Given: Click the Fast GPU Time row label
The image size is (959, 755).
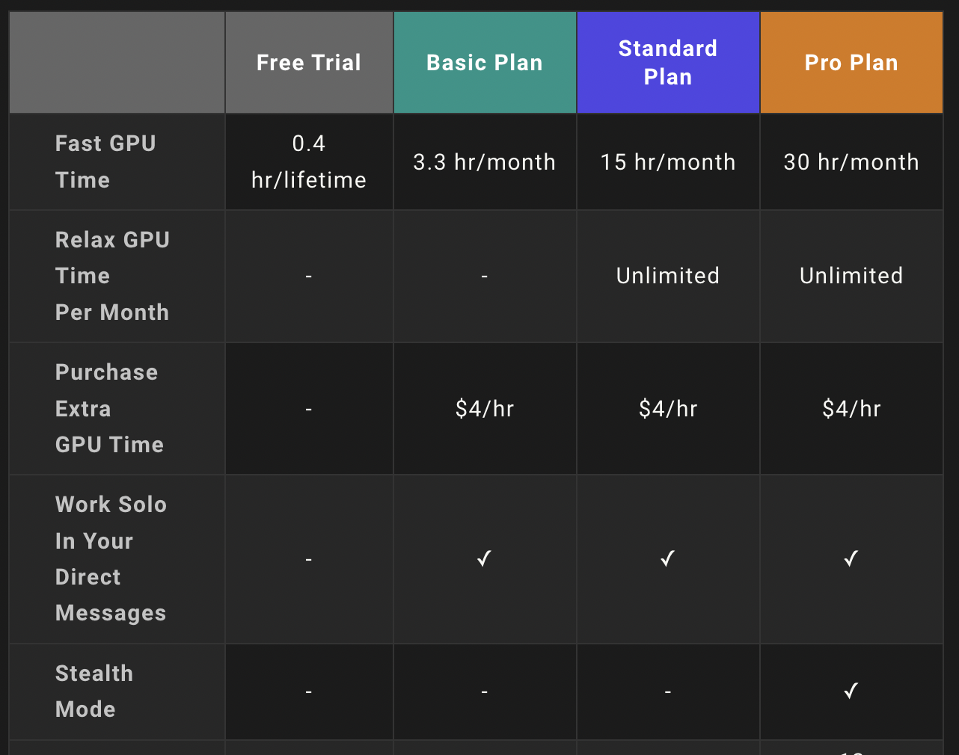Looking at the screenshot, I should (105, 161).
